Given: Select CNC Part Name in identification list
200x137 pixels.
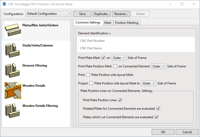Looking at the screenshot, I should tap(136, 48).
